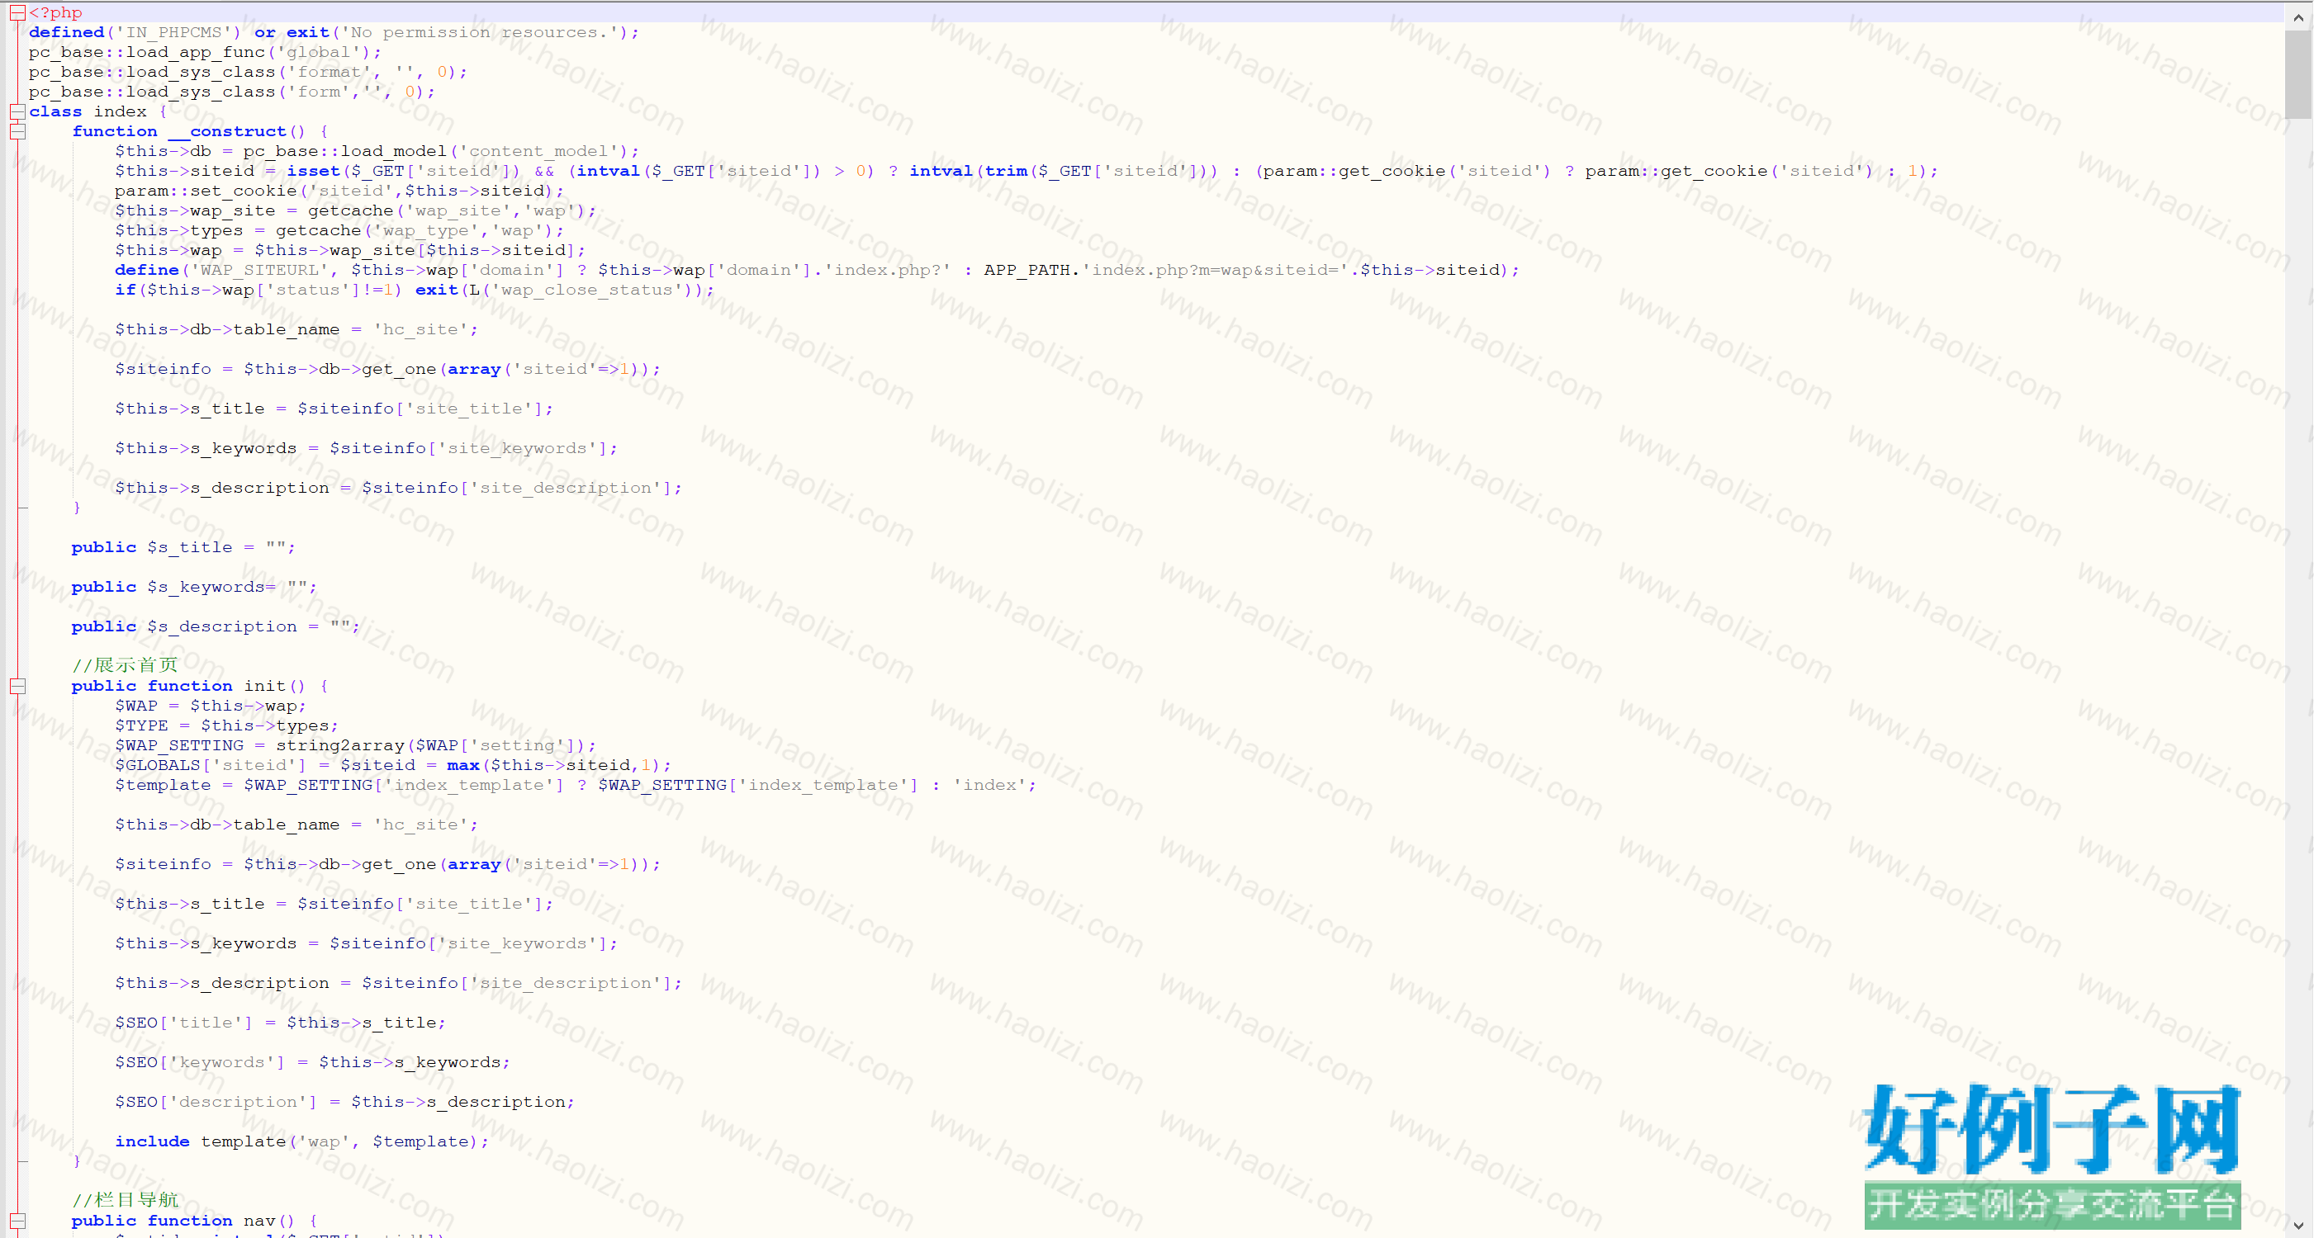The height and width of the screenshot is (1238, 2314).
Task: Collapse the nav function fold marker
Action: point(17,1221)
